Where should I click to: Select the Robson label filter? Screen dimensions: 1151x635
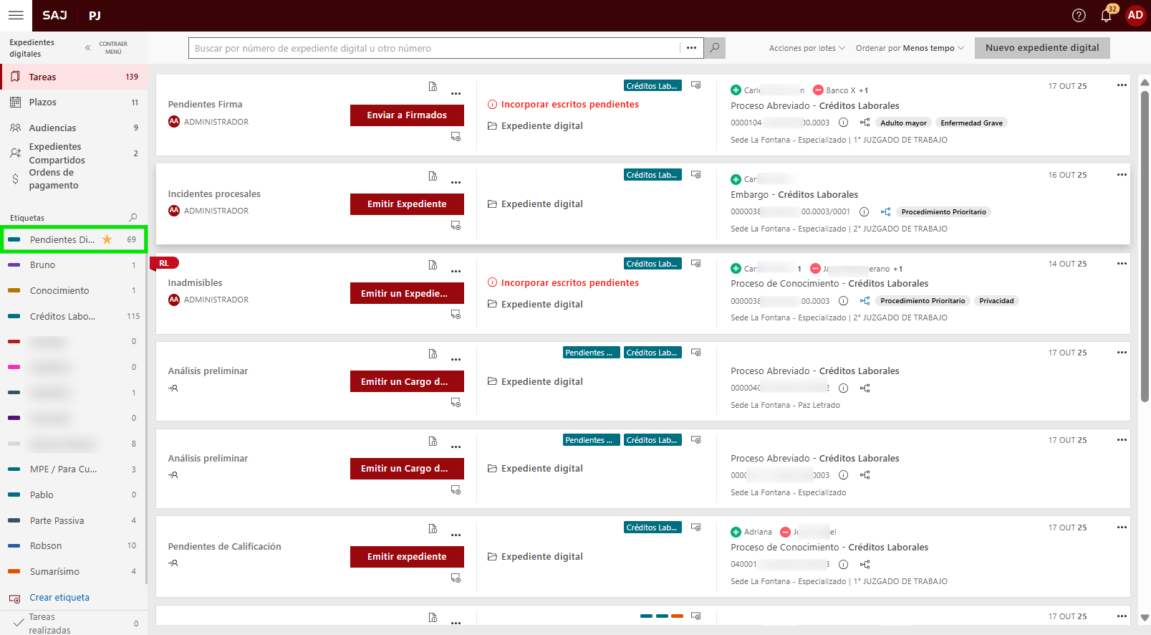[46, 546]
